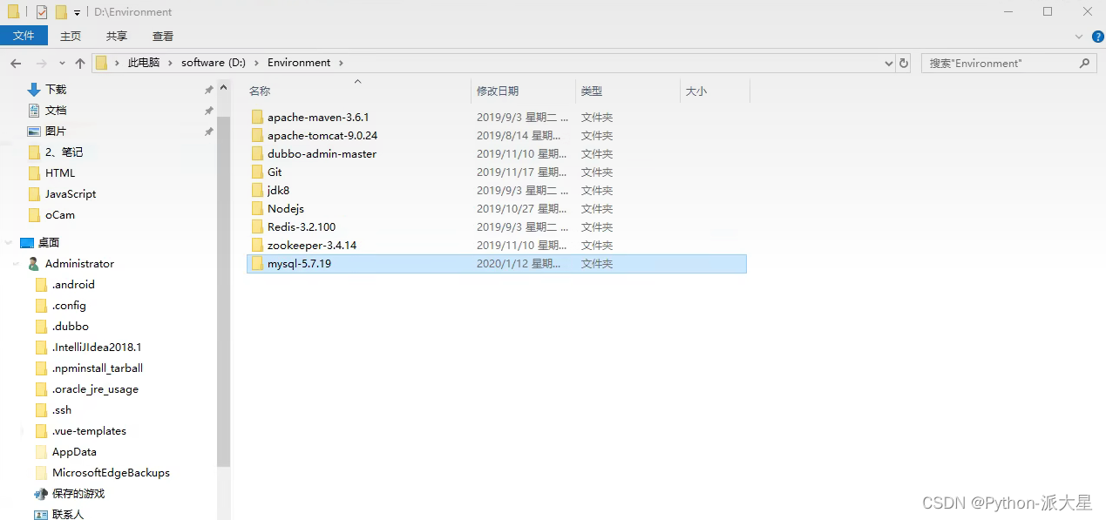Select the jdk8 folder icon
Screen dimensions: 1106x520
coord(257,190)
